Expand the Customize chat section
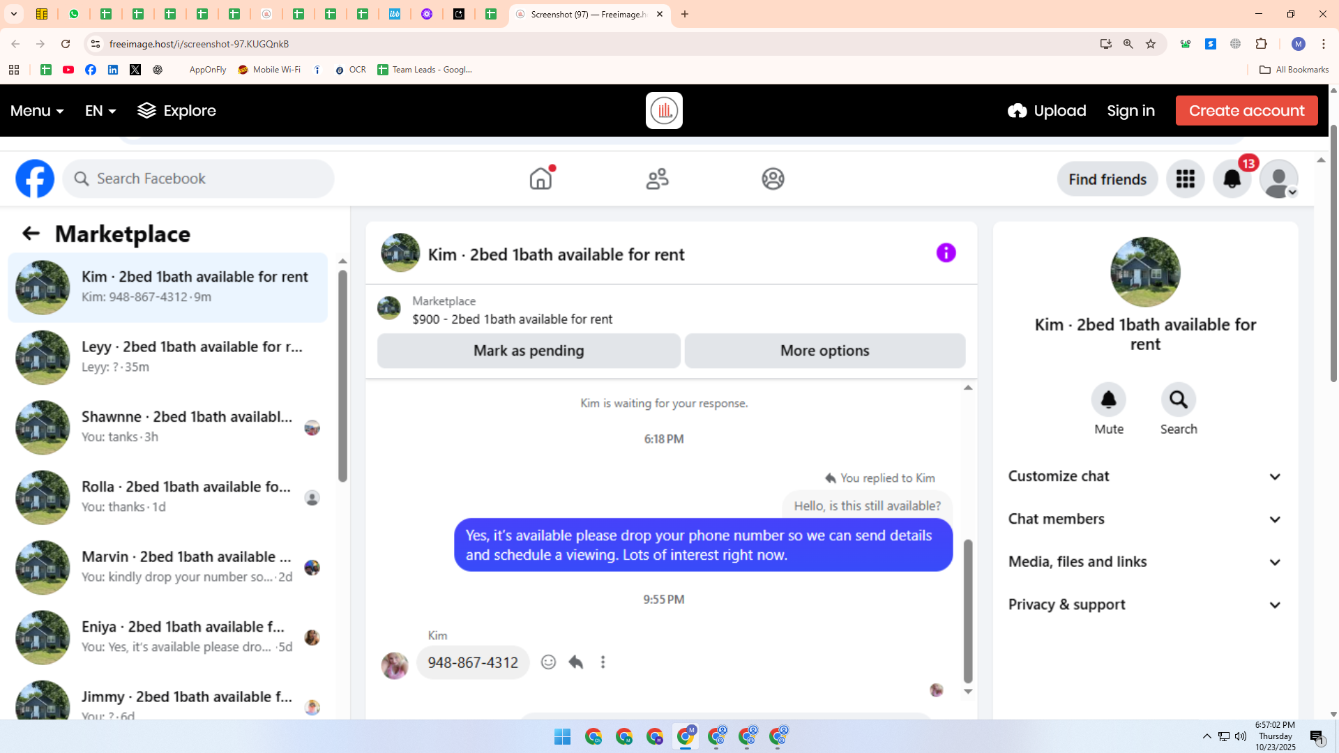Image resolution: width=1339 pixels, height=753 pixels. pos(1144,476)
